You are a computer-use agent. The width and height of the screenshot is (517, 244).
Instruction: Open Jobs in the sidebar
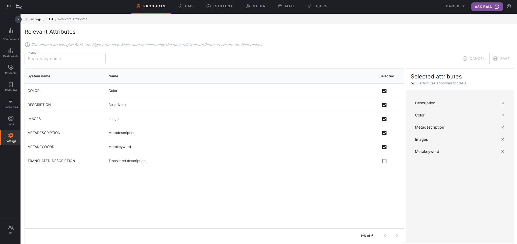[11, 121]
